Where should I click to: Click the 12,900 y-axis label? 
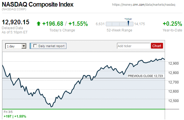(174, 63)
